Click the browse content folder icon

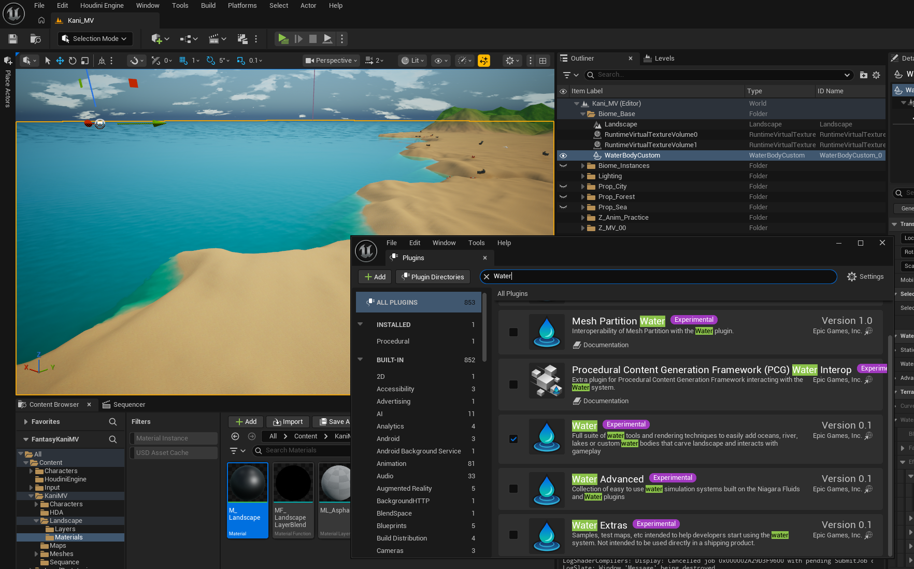click(x=36, y=39)
